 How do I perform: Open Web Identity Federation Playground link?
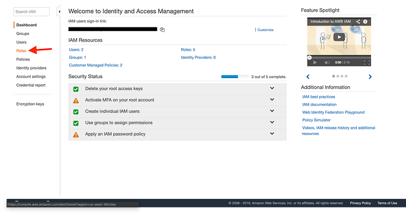coord(333,112)
